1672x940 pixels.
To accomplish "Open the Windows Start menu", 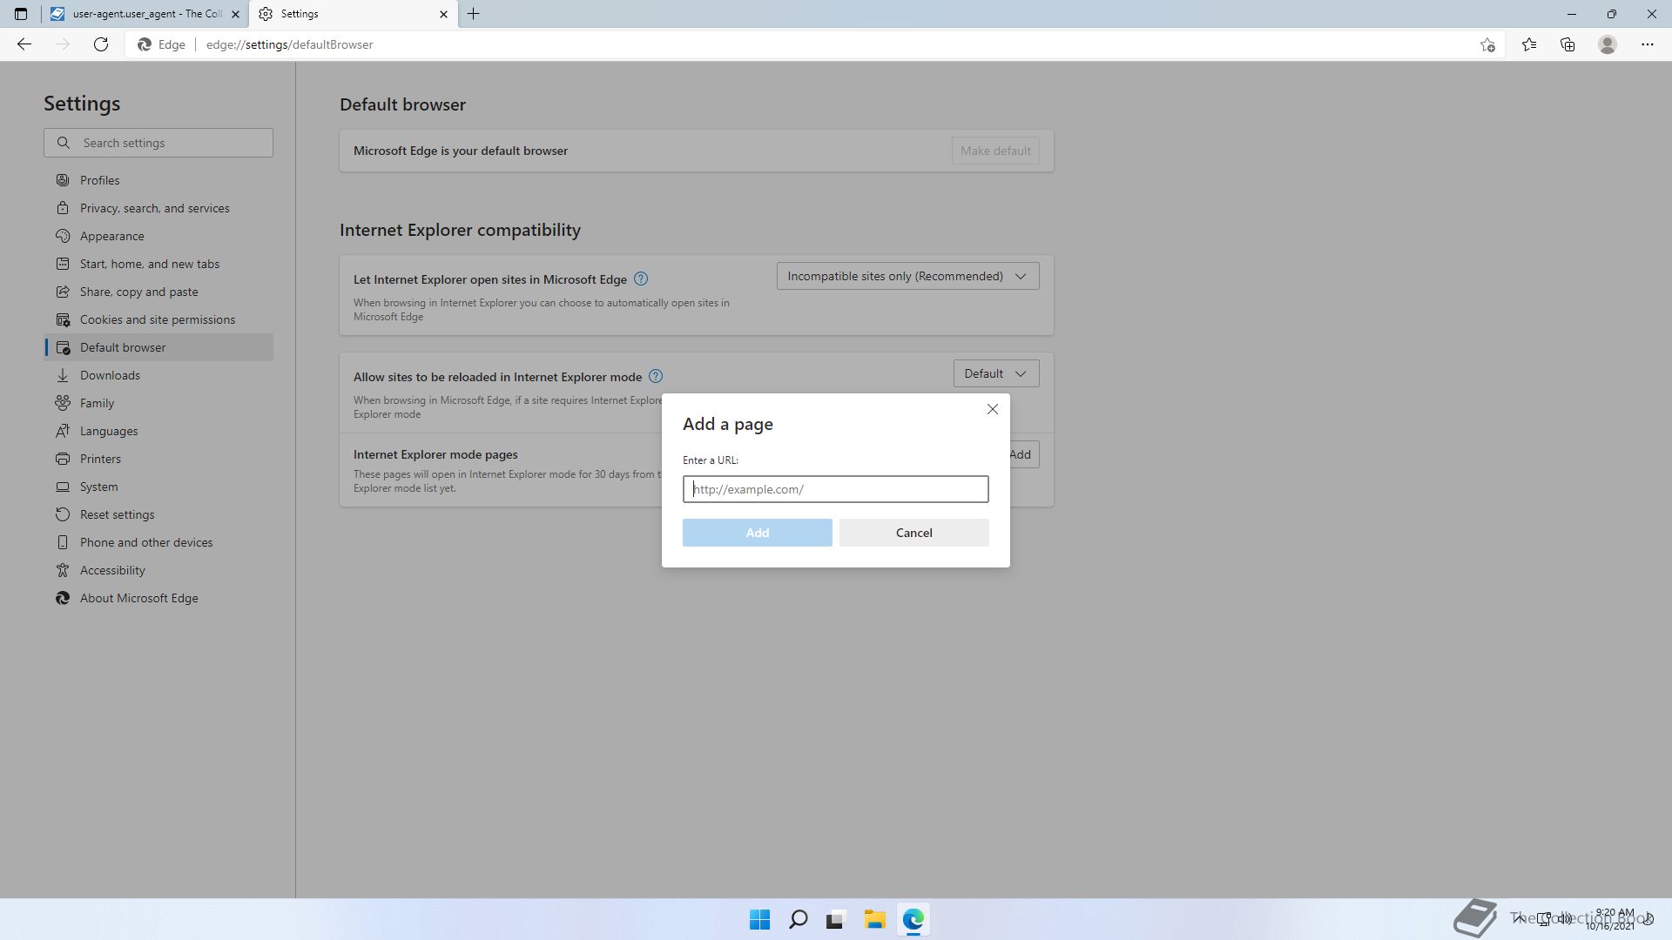I will pyautogui.click(x=759, y=919).
